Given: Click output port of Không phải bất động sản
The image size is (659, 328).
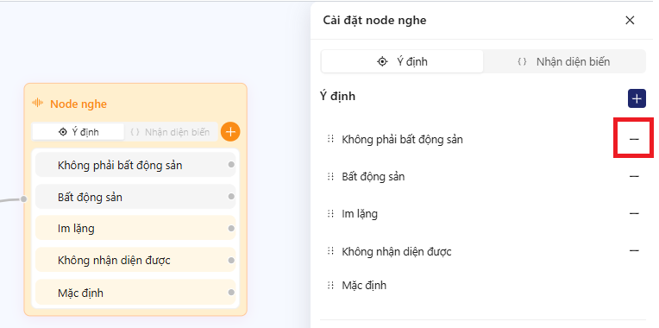Looking at the screenshot, I should click(x=231, y=164).
